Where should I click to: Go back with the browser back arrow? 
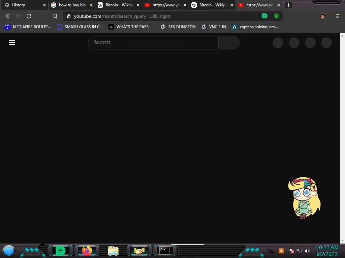point(7,16)
